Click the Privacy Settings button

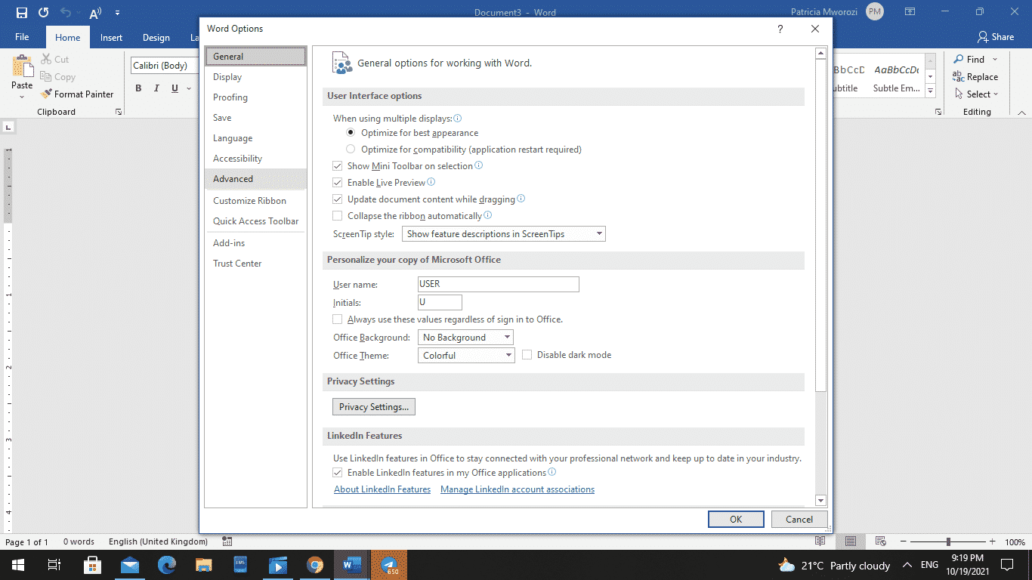coord(373,406)
